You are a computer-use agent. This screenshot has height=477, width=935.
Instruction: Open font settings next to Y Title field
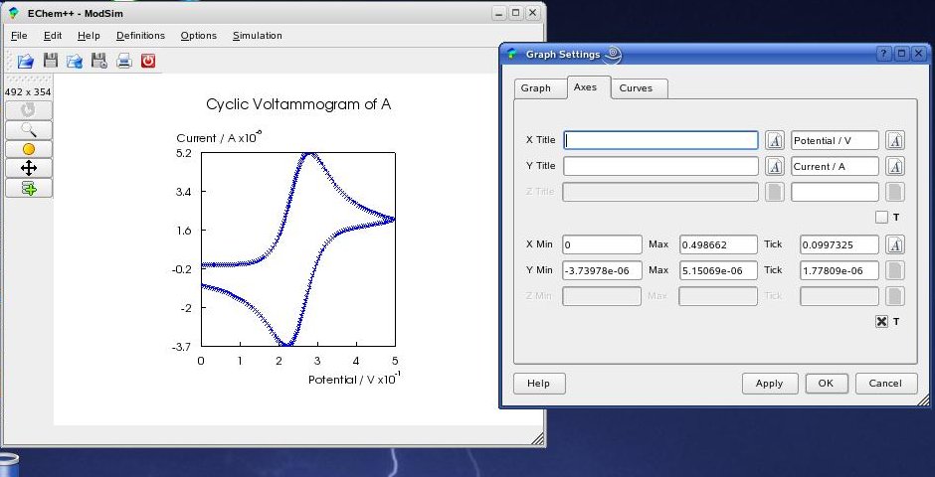click(775, 166)
